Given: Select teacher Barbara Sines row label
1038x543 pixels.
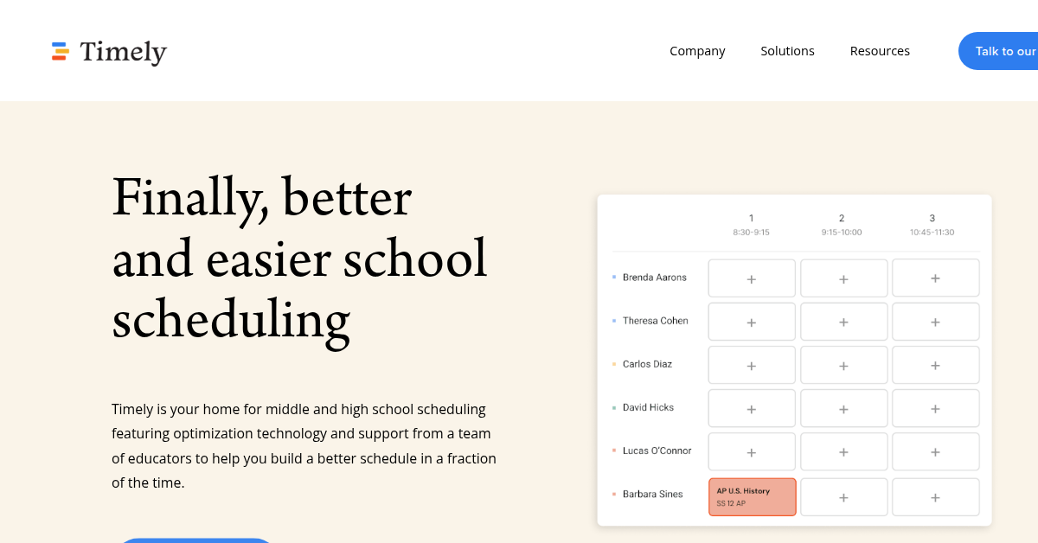Looking at the screenshot, I should 652,495.
